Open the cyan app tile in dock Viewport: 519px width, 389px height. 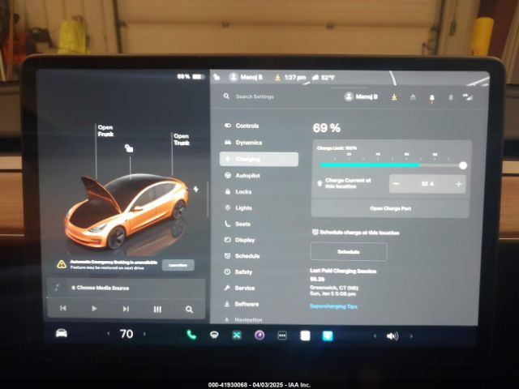(x=328, y=336)
